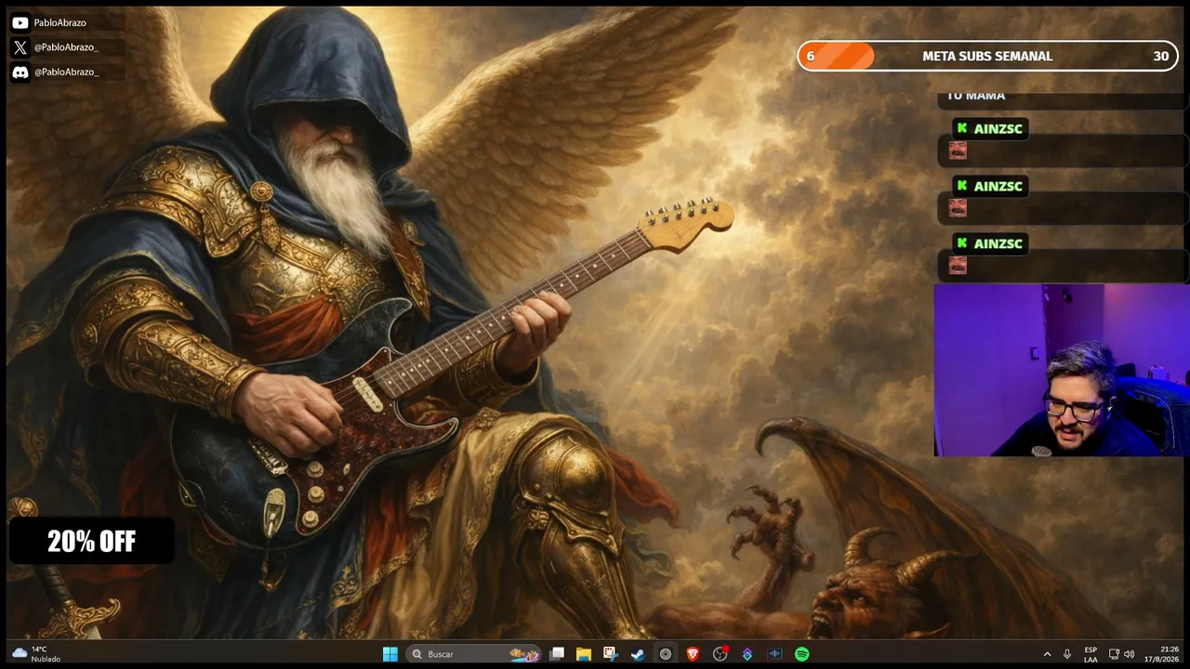Open Task View from the taskbar
Screen dimensions: 1190x669
557,654
